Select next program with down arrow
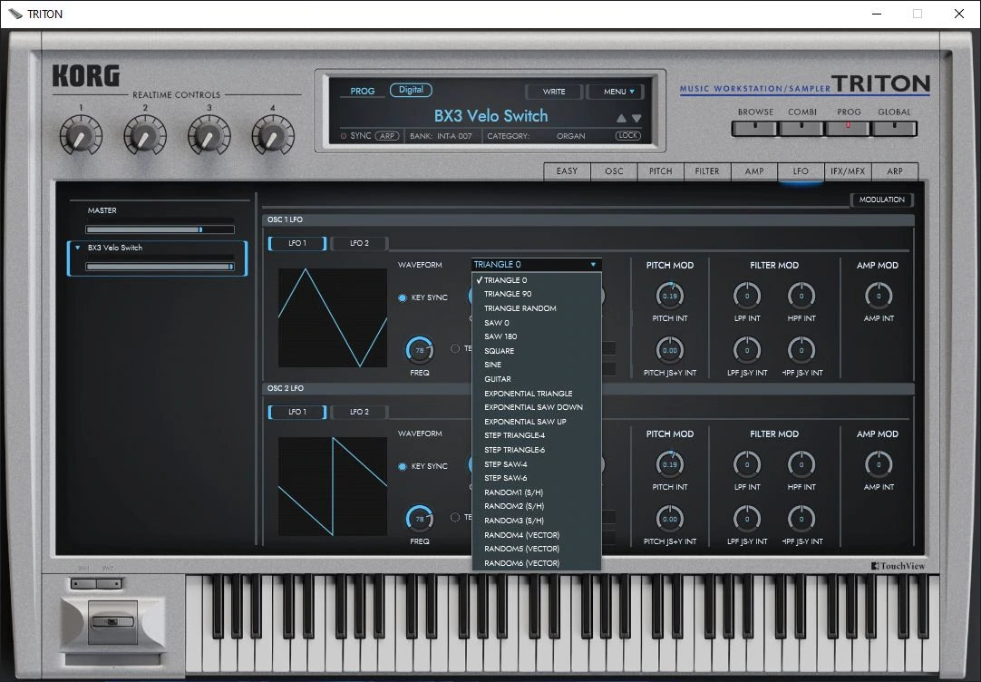 636,118
